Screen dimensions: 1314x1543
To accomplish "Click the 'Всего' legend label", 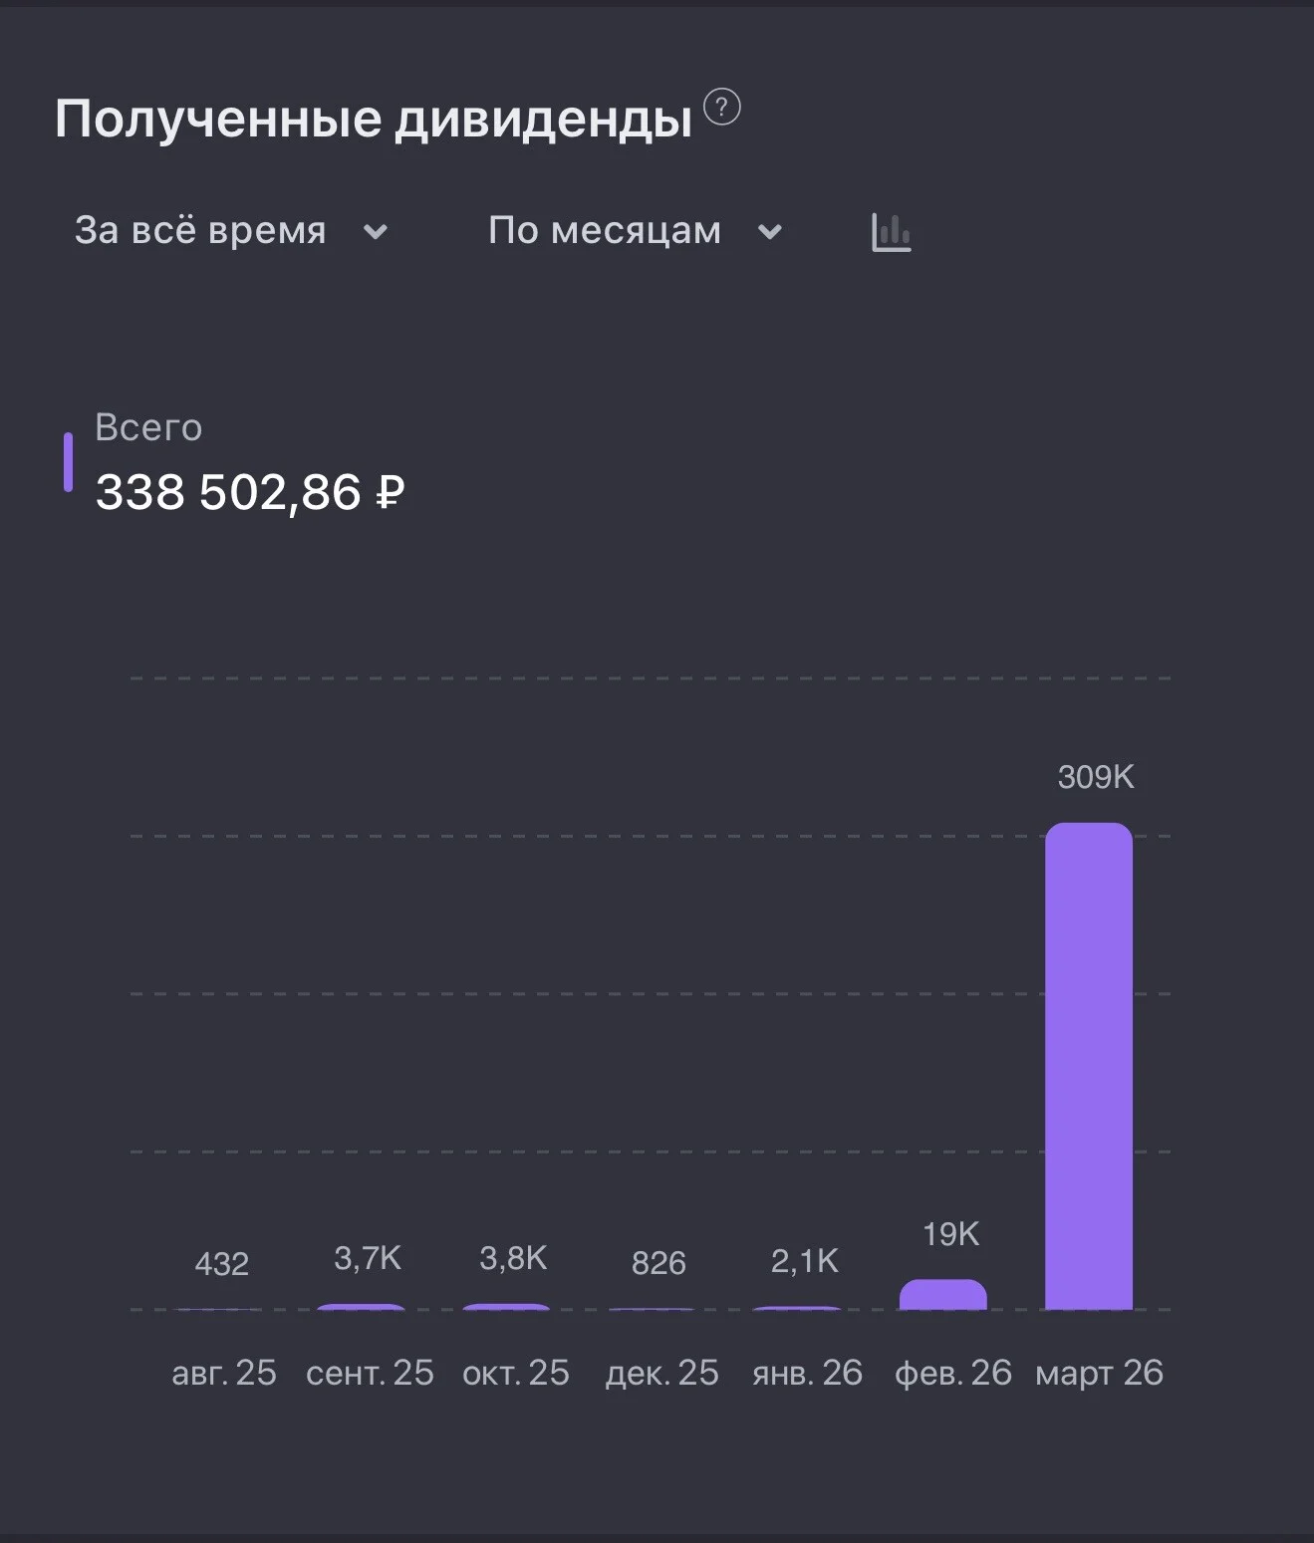I will coord(148,427).
